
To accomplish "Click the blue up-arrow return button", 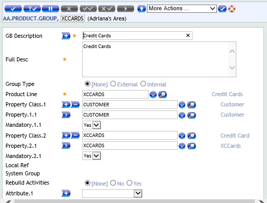I will point(141,9).
